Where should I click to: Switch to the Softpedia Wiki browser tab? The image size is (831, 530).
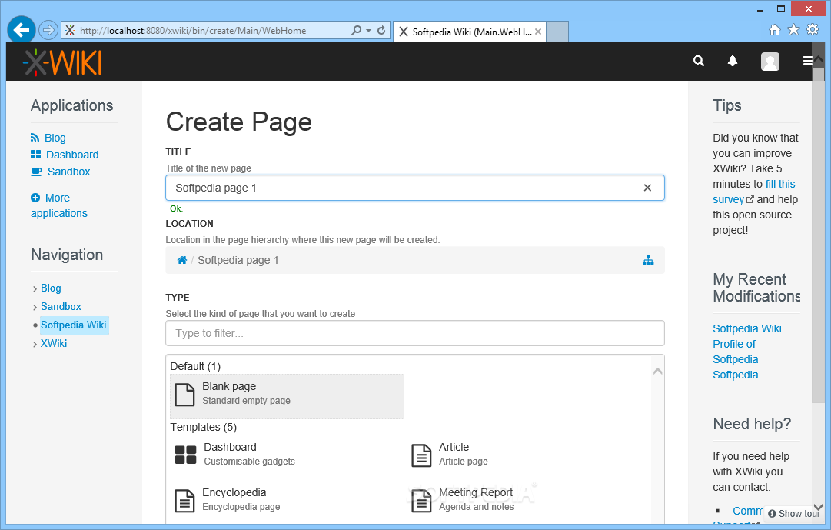pyautogui.click(x=471, y=32)
